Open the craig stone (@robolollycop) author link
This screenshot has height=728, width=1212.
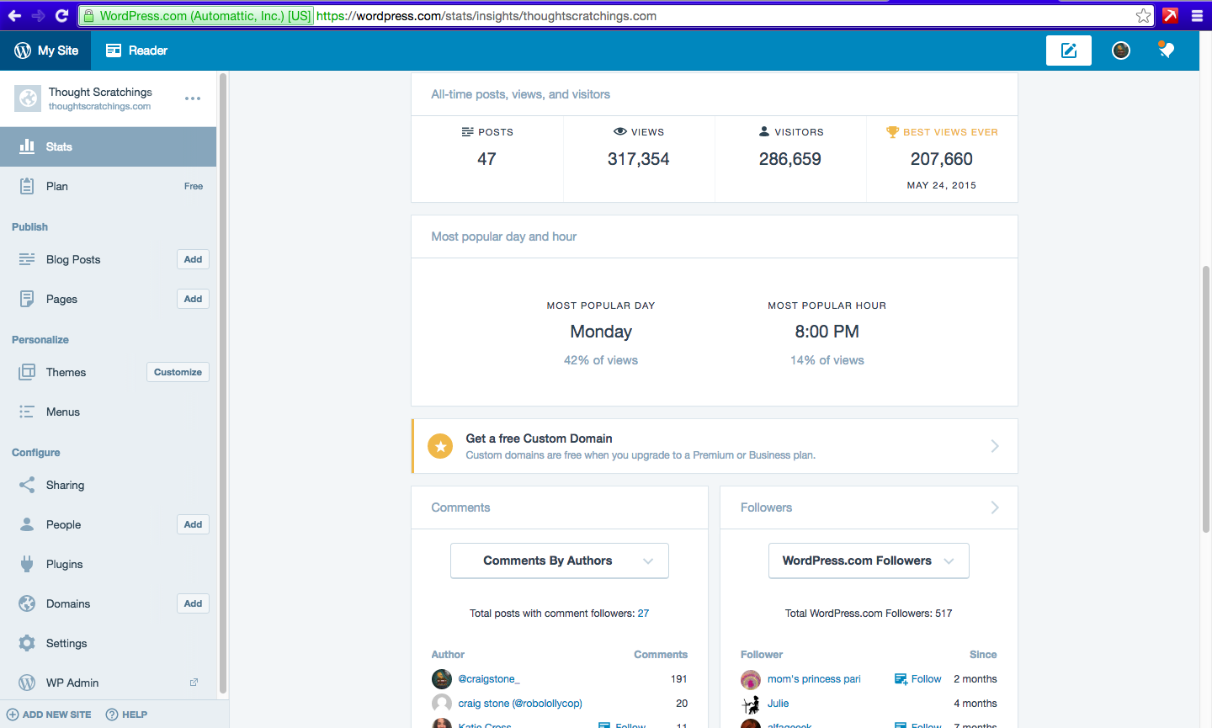pyautogui.click(x=520, y=704)
